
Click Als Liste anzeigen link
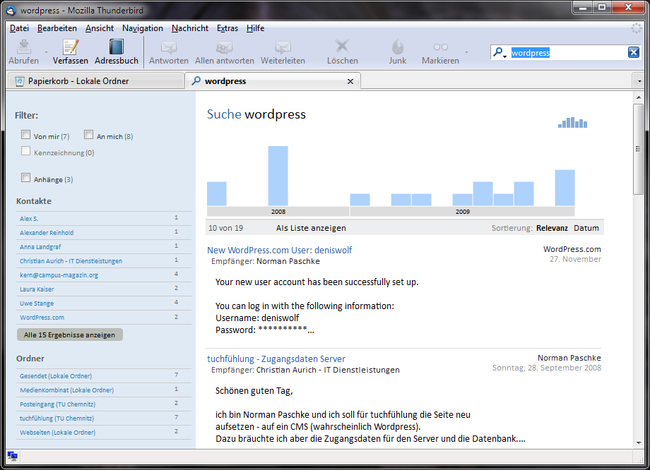[x=311, y=228]
